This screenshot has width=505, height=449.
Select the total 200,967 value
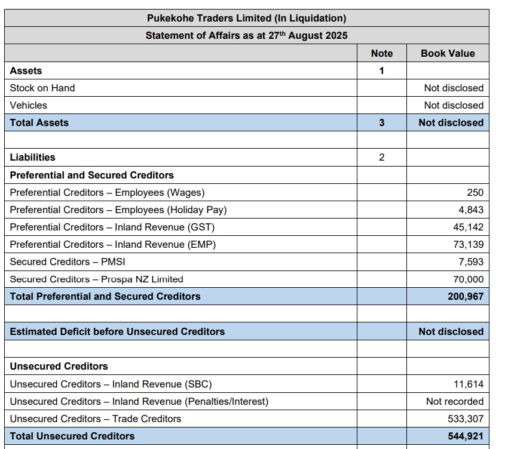(466, 296)
